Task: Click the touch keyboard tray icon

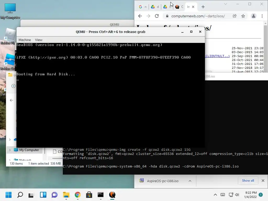Action: pos(223,195)
